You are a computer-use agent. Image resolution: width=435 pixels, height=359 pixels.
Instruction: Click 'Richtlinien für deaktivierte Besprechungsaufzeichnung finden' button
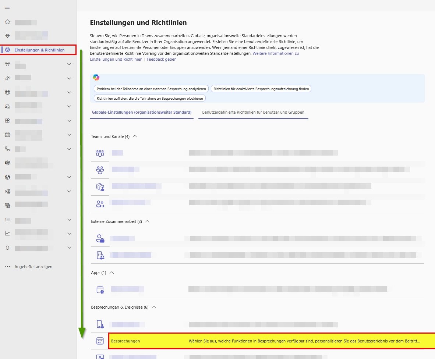(261, 89)
